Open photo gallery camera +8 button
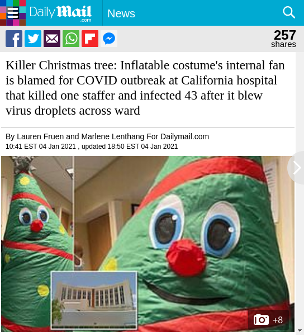This screenshot has width=304, height=335. tap(268, 320)
